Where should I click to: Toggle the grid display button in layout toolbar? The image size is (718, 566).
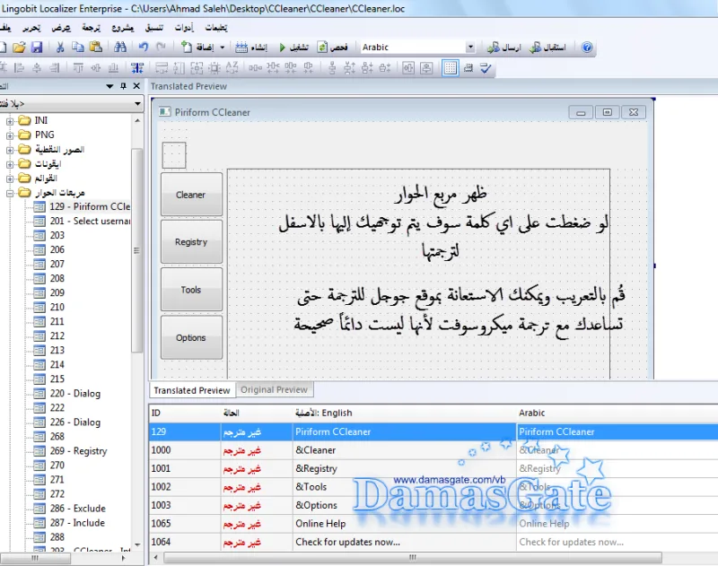click(x=451, y=68)
